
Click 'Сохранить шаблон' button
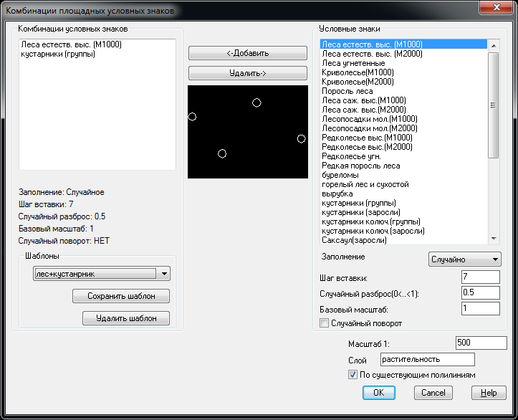tap(121, 296)
